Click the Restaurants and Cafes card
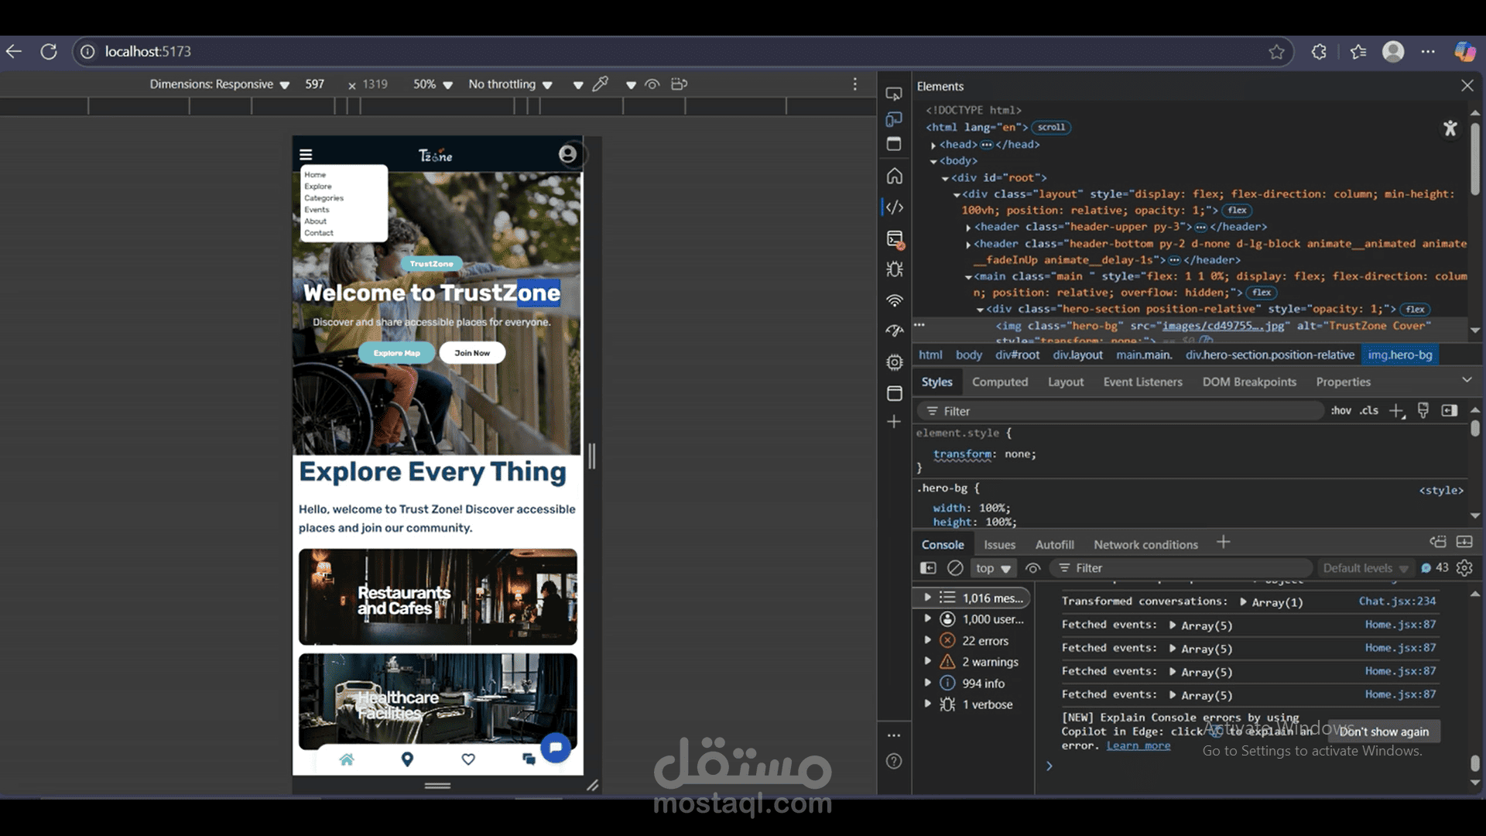Image resolution: width=1486 pixels, height=836 pixels. [438, 597]
